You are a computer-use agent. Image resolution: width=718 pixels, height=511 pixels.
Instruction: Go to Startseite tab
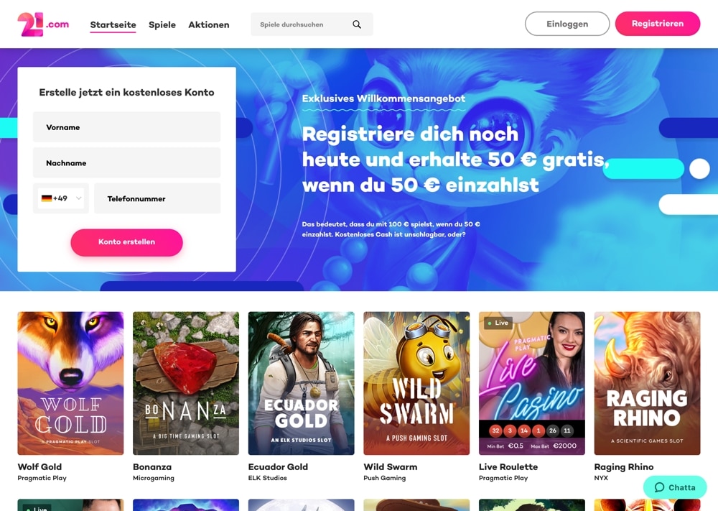(113, 24)
